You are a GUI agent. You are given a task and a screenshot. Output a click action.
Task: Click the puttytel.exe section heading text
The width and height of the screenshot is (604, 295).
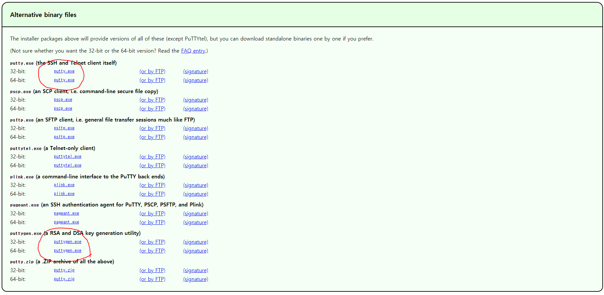[53, 148]
